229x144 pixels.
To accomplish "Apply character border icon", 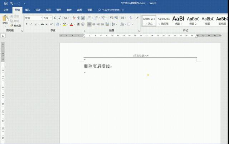I will [x=83, y=18].
